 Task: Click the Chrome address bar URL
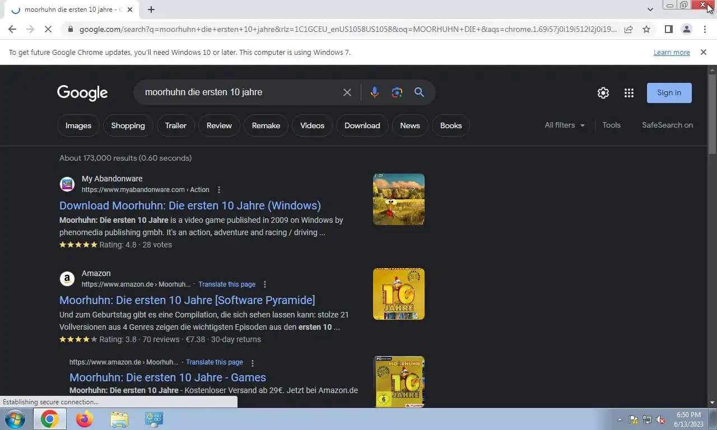347,29
